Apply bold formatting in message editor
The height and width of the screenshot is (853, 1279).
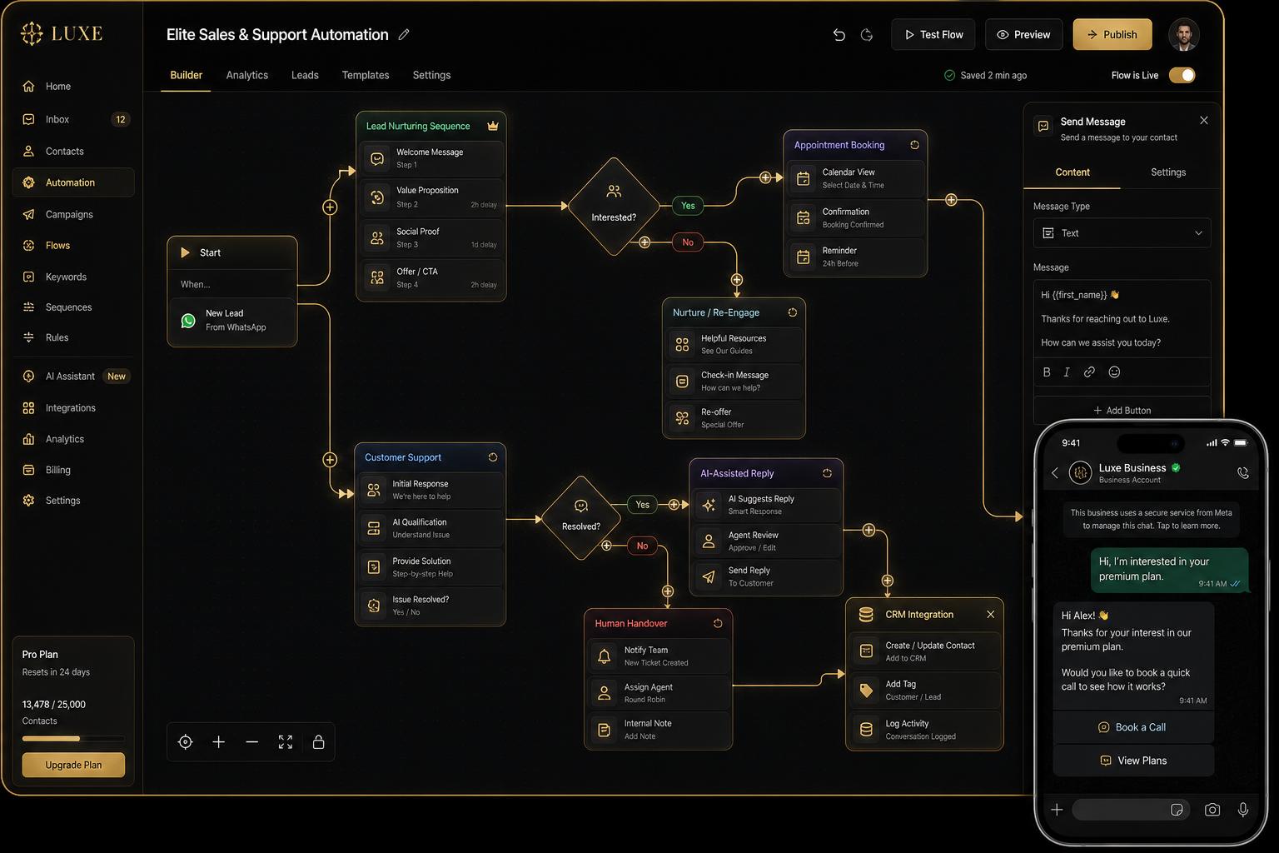[x=1047, y=372]
